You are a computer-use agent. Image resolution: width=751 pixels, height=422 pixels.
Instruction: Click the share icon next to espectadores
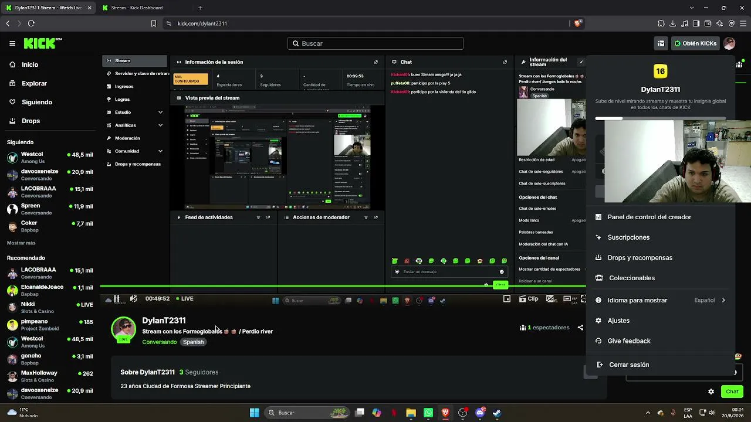pos(580,328)
